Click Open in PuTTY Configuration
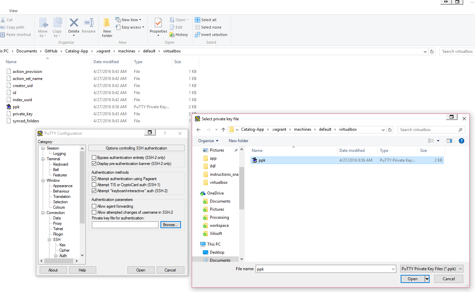The width and height of the screenshot is (475, 292). tap(141, 270)
